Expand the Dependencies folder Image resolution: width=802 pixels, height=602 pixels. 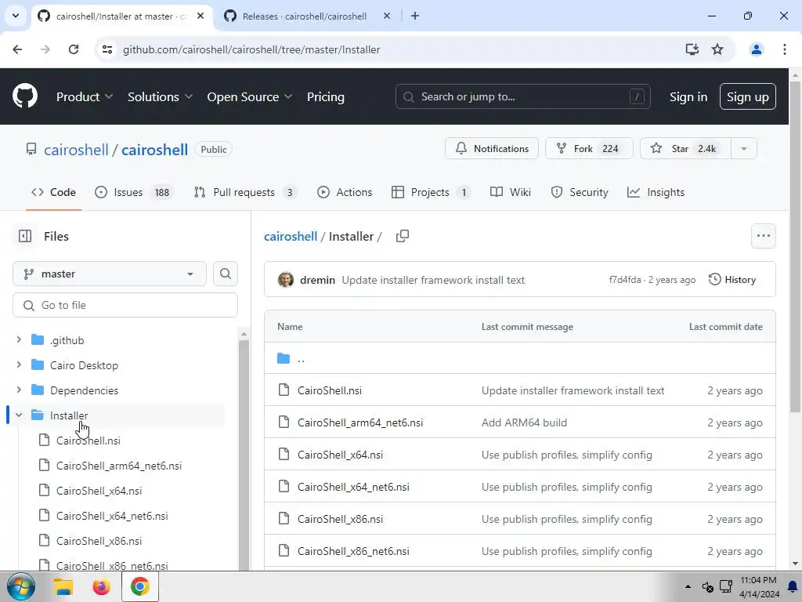pyautogui.click(x=19, y=390)
